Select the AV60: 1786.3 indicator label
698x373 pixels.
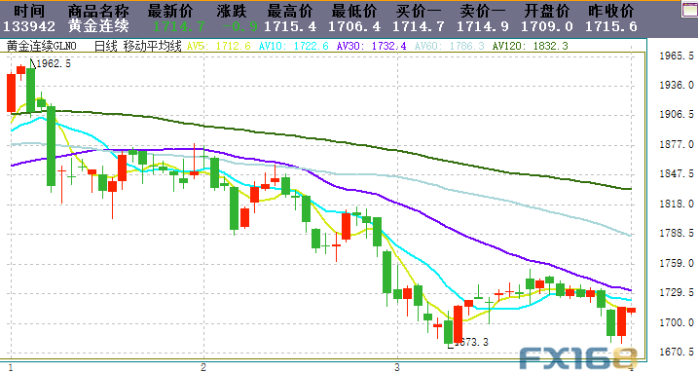tap(449, 46)
